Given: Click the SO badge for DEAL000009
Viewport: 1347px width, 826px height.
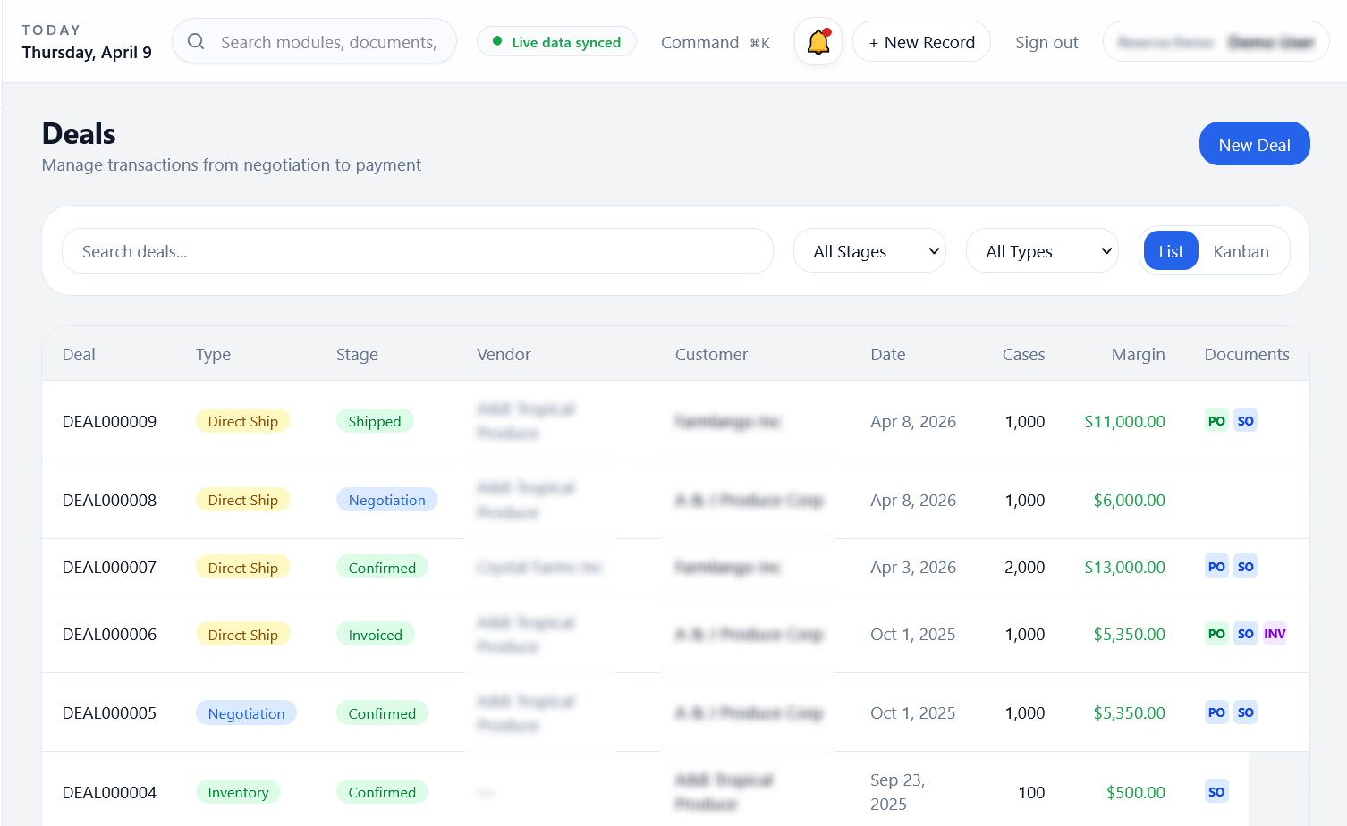Looking at the screenshot, I should tap(1245, 421).
